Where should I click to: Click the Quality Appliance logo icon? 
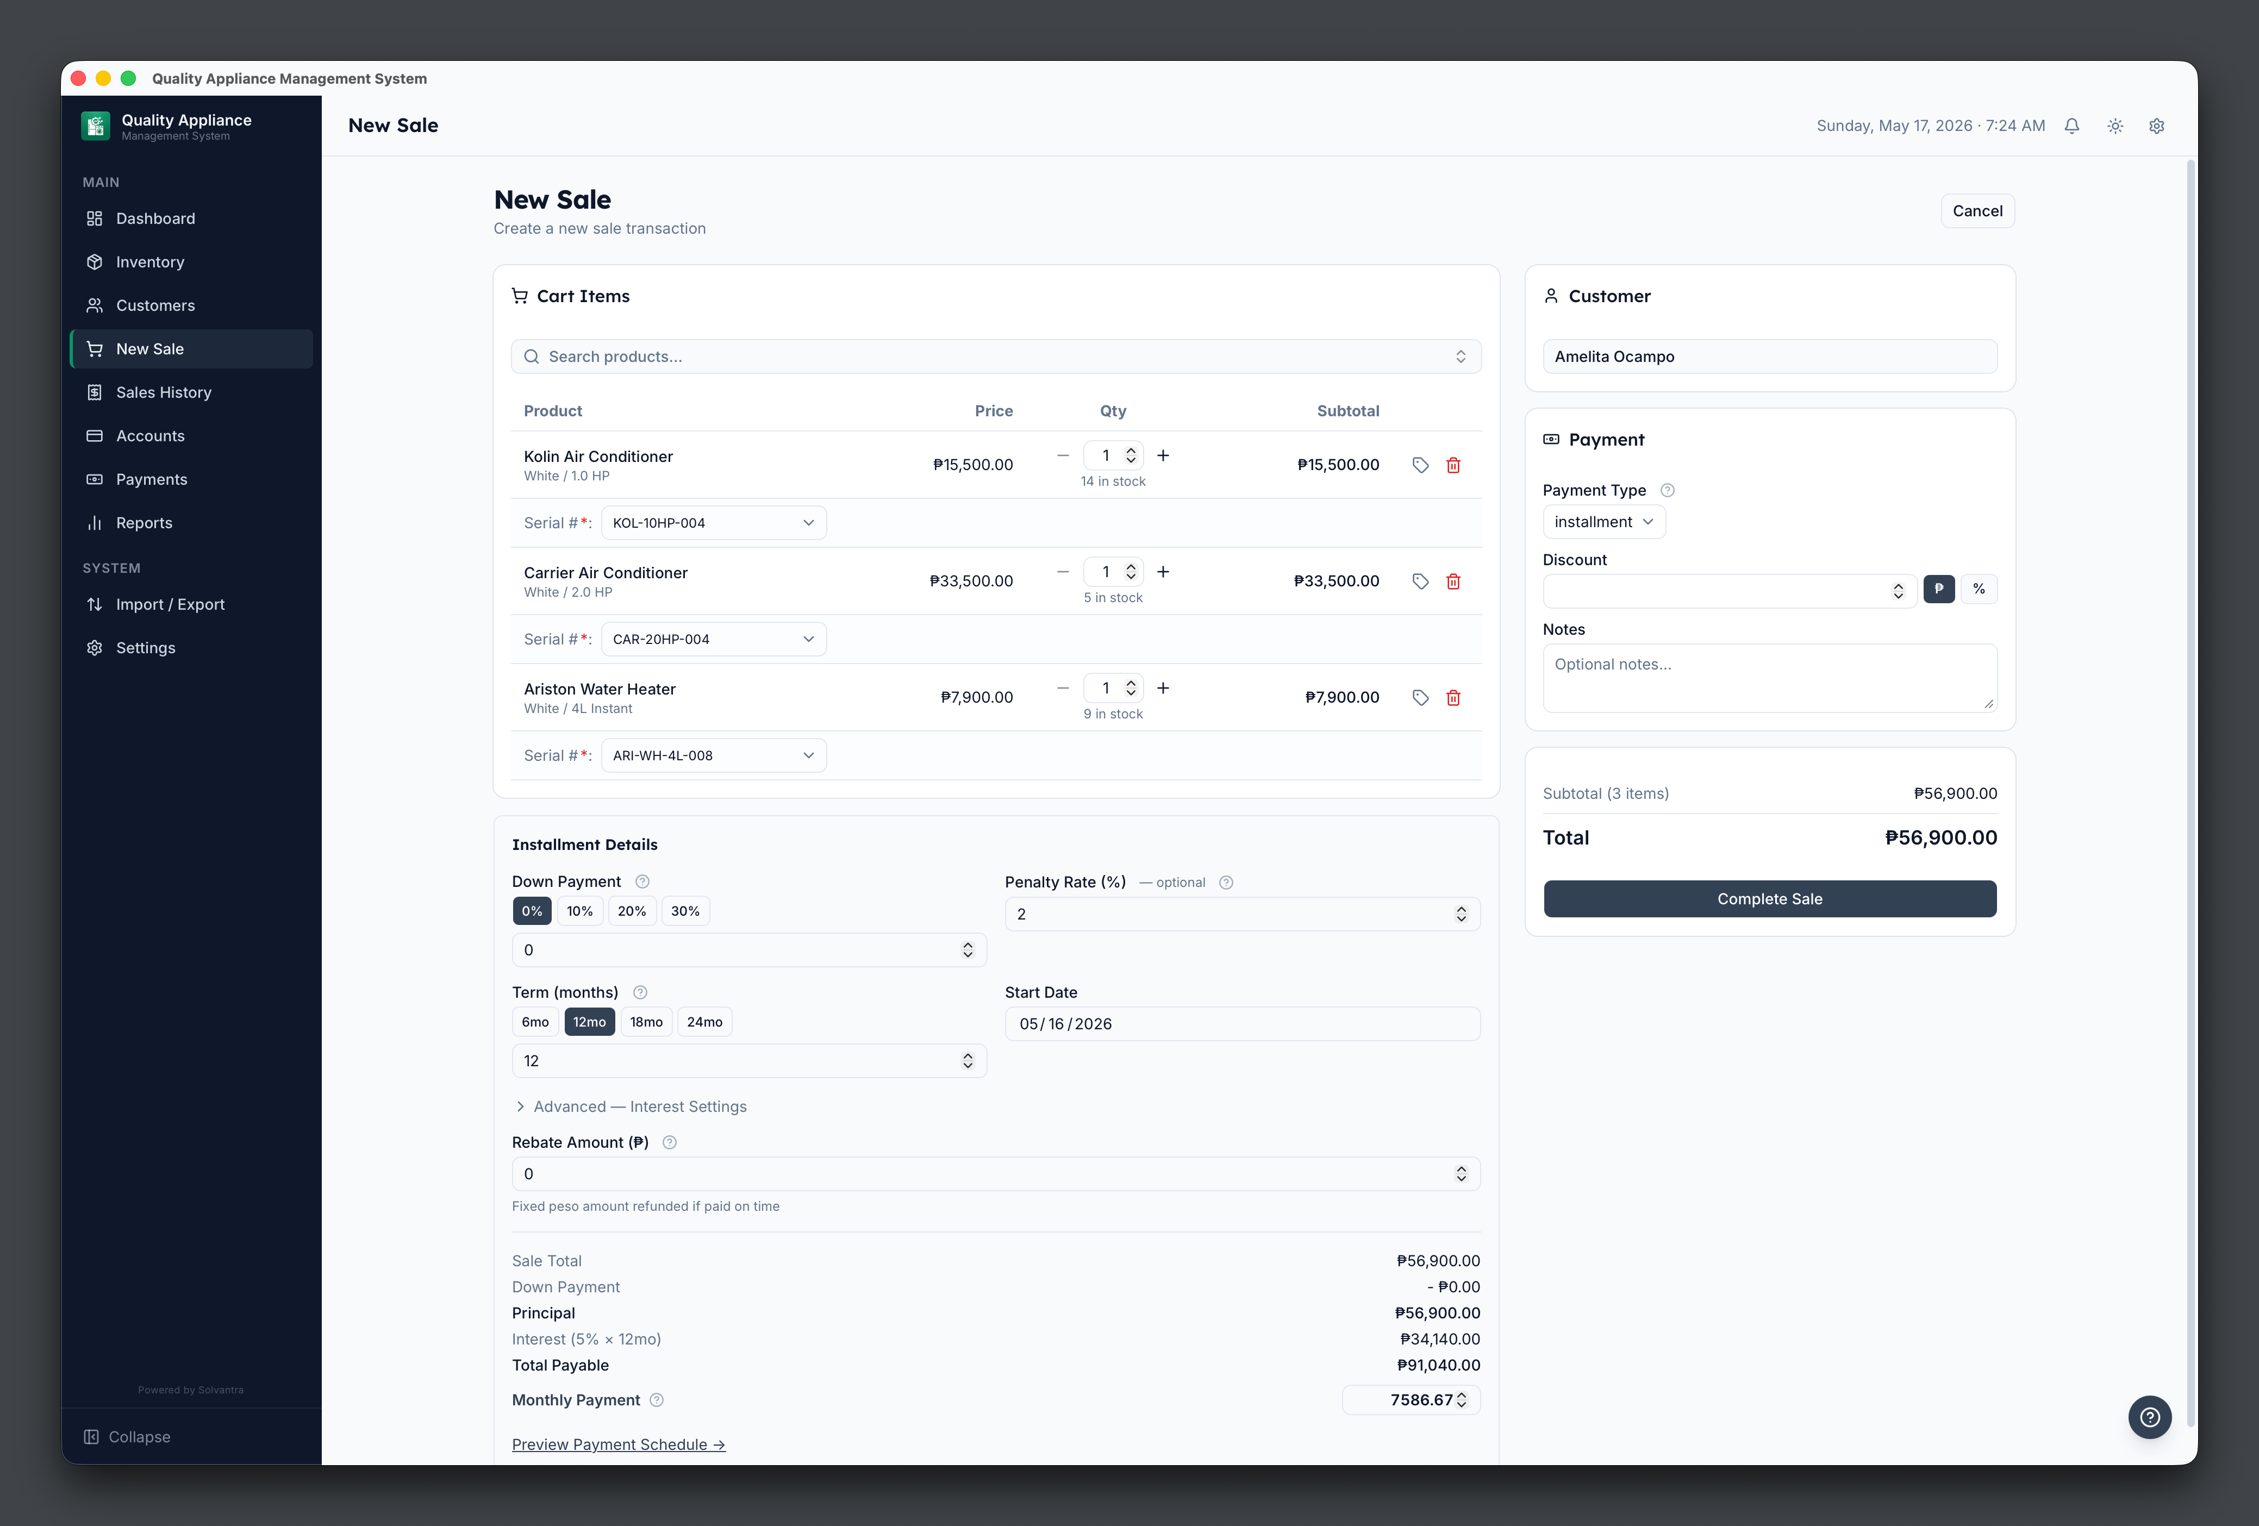point(95,126)
